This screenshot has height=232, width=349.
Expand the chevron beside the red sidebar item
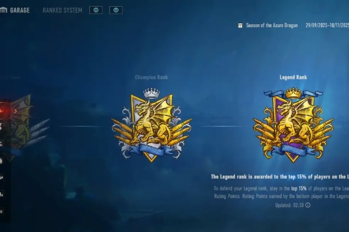15,110
